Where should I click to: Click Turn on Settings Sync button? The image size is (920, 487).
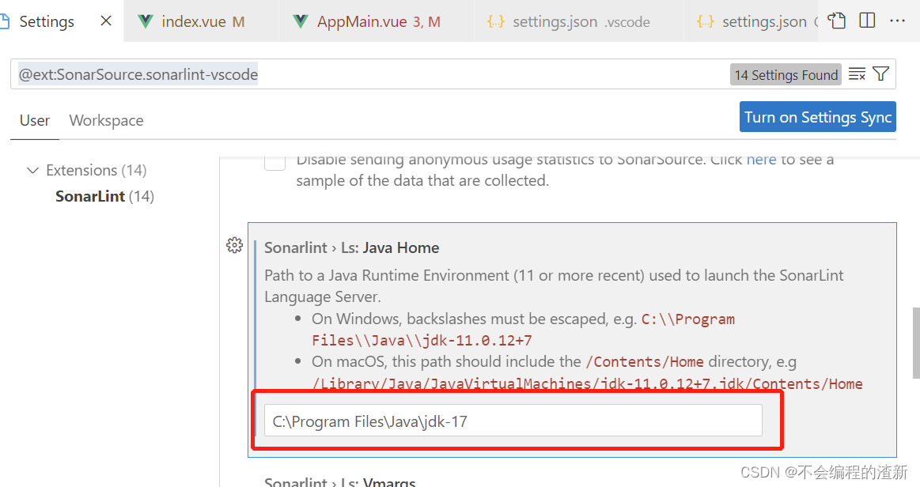pyautogui.click(x=817, y=117)
